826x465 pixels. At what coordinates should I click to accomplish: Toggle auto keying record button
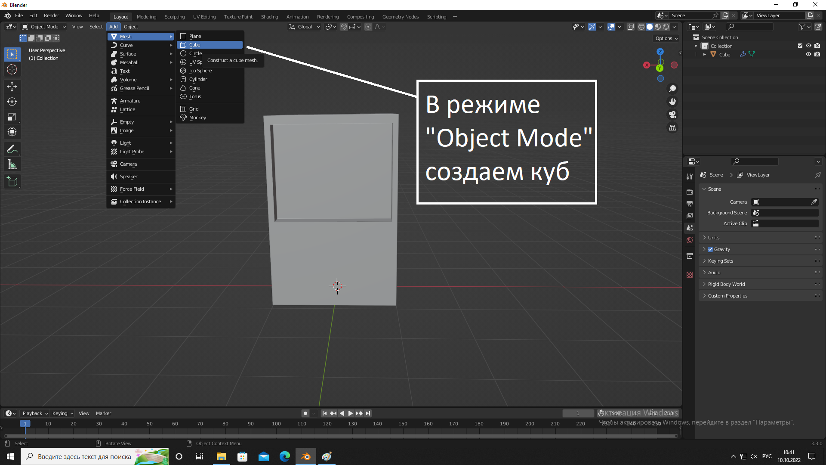[x=305, y=413]
